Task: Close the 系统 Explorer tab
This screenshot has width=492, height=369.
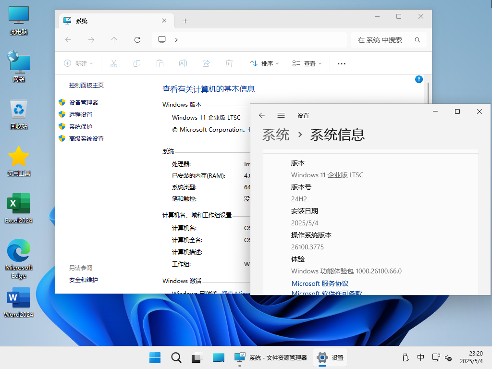Action: coord(164,21)
